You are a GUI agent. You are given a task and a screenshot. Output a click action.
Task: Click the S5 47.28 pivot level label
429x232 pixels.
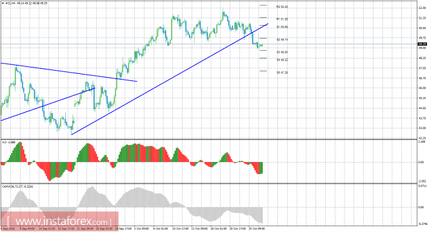(282, 73)
